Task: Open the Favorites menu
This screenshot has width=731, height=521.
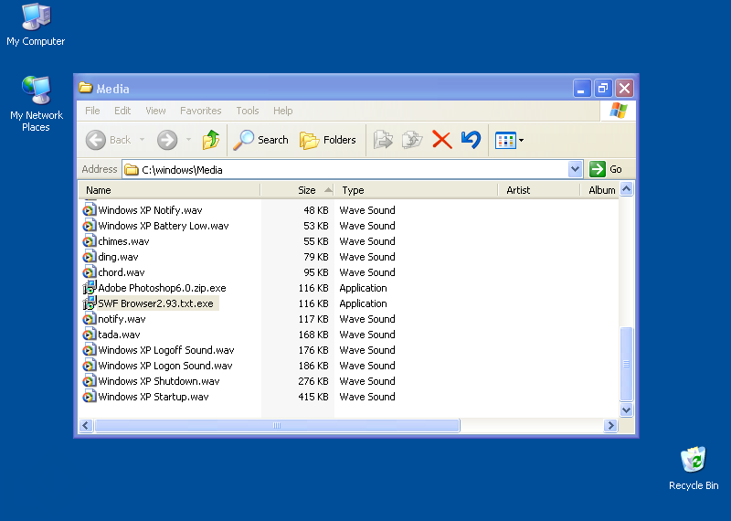Action: click(200, 111)
